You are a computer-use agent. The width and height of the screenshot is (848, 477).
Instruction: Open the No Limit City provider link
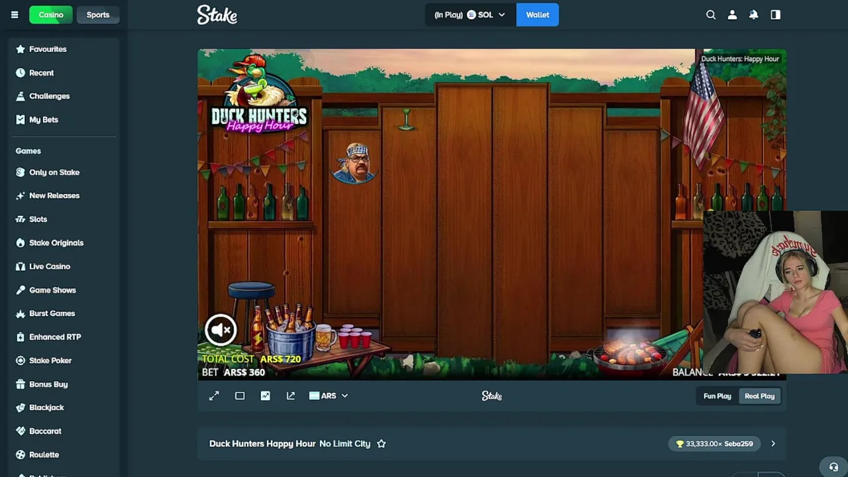point(344,444)
